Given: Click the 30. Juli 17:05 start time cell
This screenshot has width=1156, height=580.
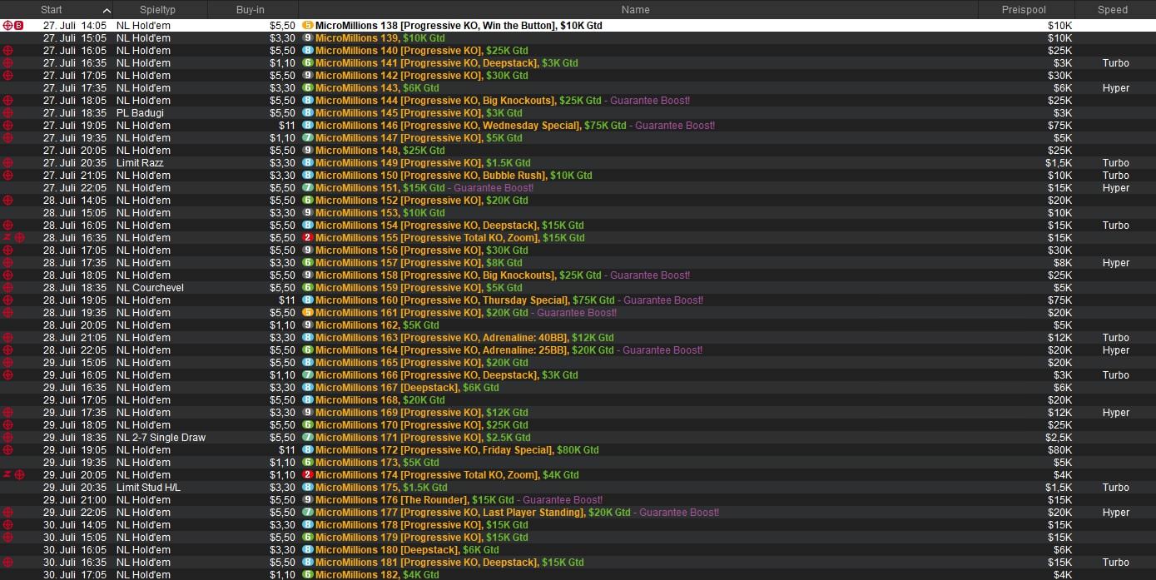Looking at the screenshot, I should coord(75,575).
